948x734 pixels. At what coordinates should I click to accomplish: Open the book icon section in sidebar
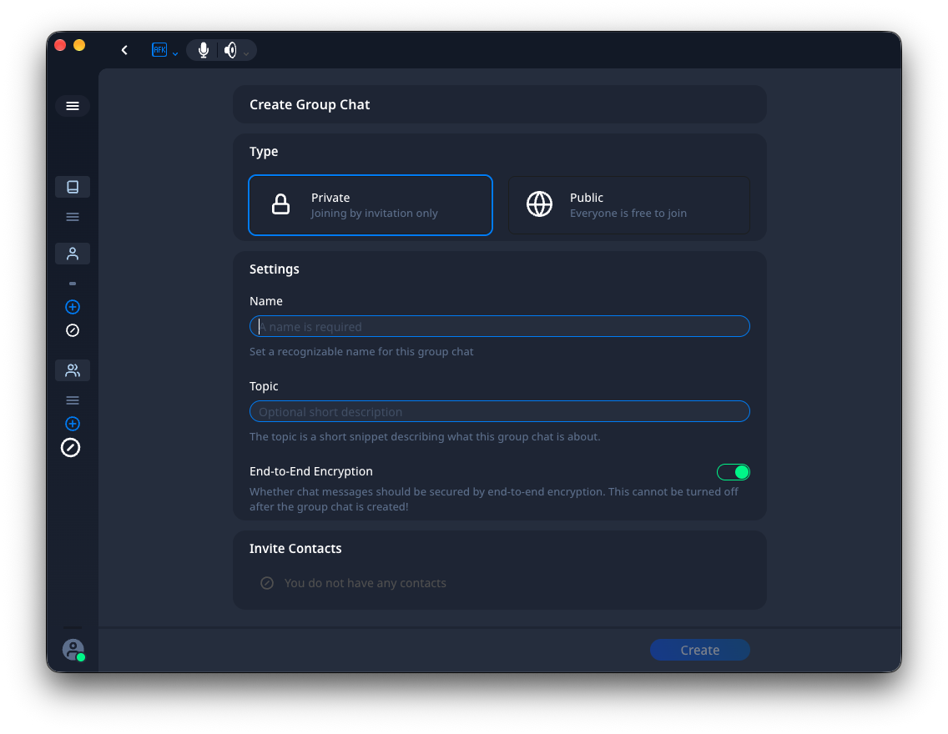point(73,188)
